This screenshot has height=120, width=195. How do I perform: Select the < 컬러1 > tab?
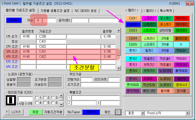click(132, 10)
